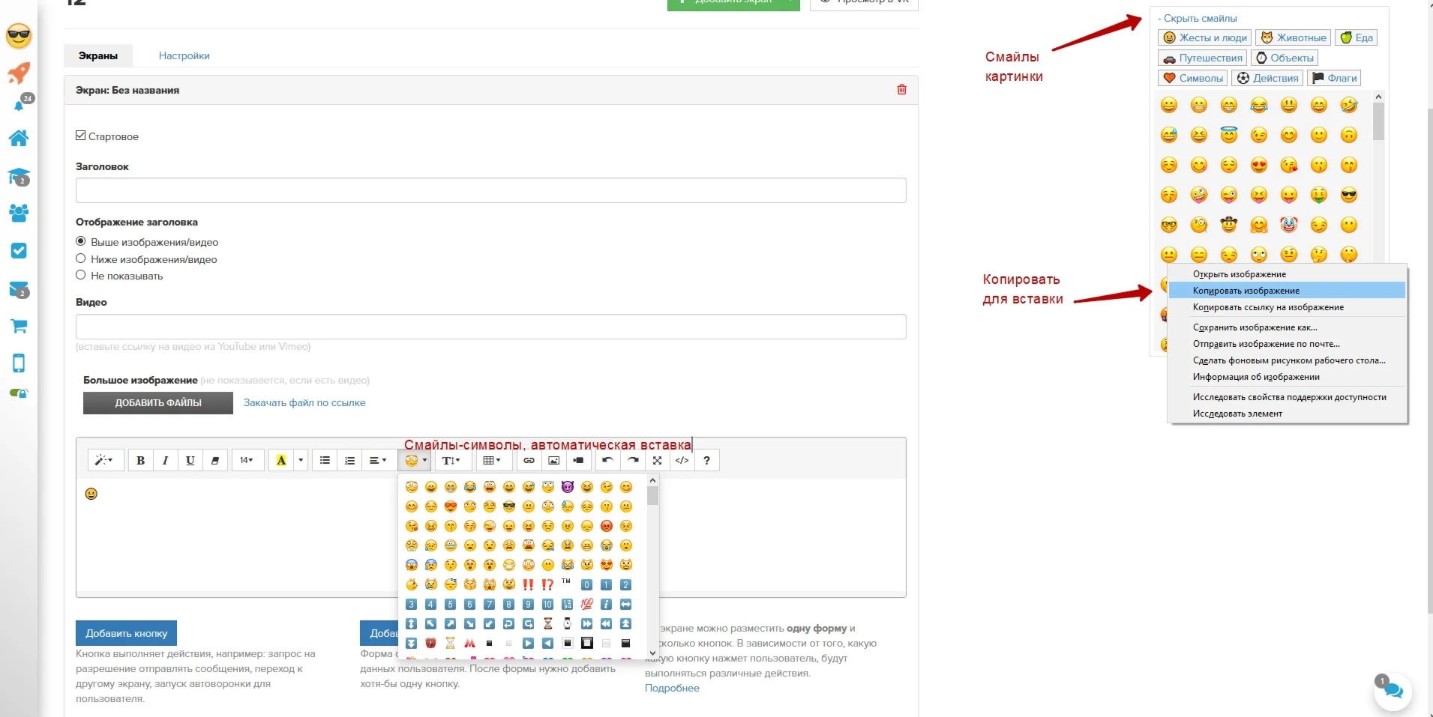
Task: Expand the font size 14 dropdown
Action: tap(247, 460)
